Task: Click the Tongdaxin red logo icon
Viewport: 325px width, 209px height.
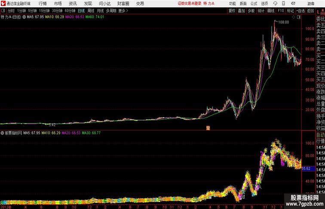Action: [x=3, y=3]
